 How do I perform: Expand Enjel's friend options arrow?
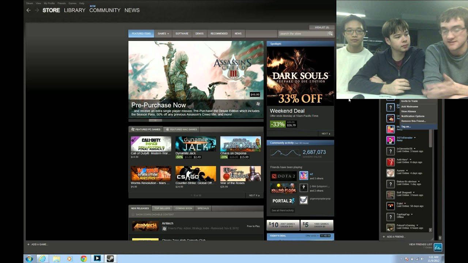(405, 203)
